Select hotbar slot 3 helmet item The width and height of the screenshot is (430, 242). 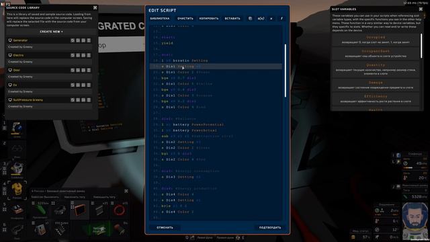(17, 169)
